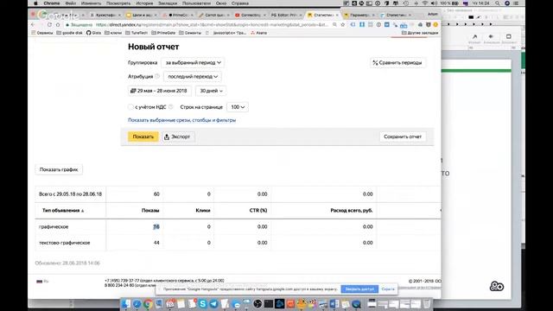Open the "Окно" menu
Screen dimensions: 553x311
tap(221, 3)
